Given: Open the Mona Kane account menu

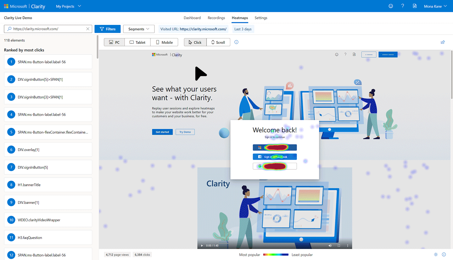Looking at the screenshot, I should [x=435, y=6].
